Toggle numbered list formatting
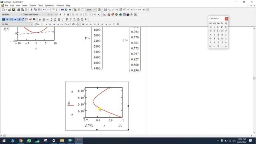 coord(90,15)
